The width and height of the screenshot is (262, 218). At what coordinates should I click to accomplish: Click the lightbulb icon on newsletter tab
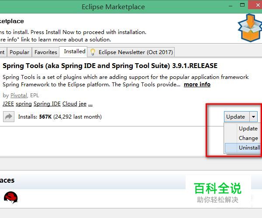click(x=93, y=52)
